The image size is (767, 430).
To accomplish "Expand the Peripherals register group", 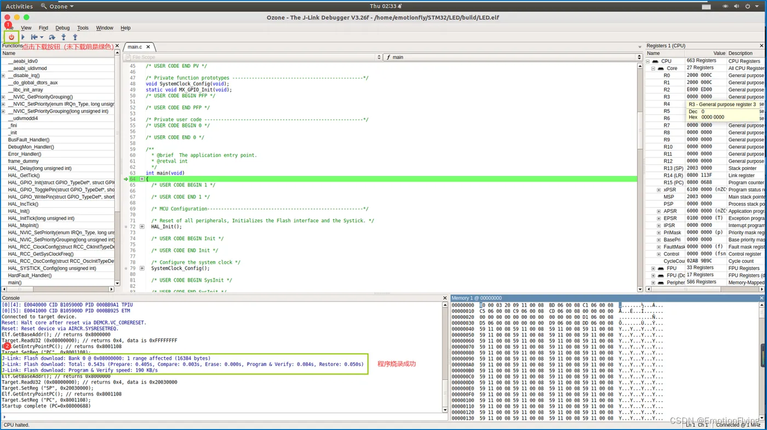I will click(x=653, y=283).
